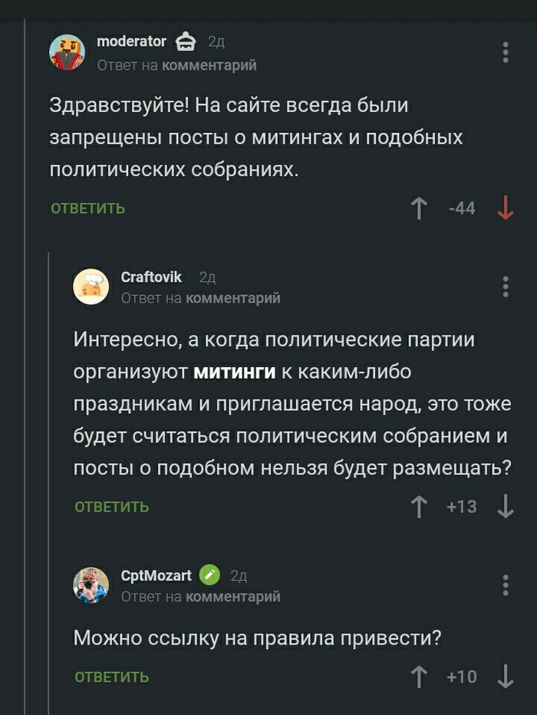Downvote the moderator's comment

point(505,208)
